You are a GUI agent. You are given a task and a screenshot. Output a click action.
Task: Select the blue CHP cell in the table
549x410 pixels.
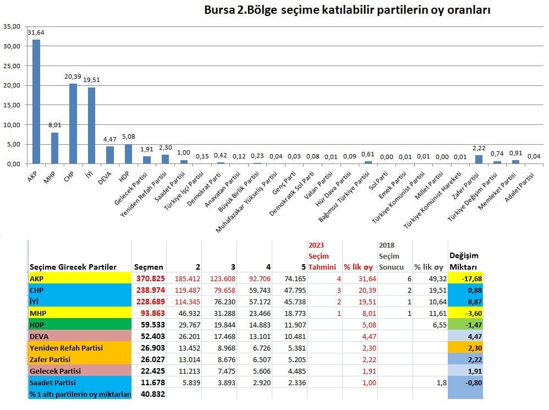point(79,290)
